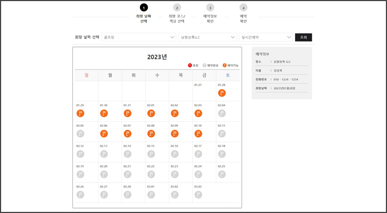Click the gray flag icon on 03.01

[151, 195]
